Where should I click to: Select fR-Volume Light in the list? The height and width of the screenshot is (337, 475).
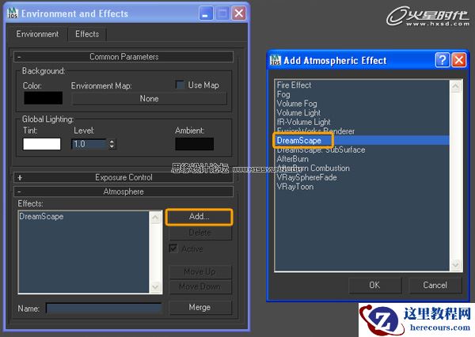(x=303, y=122)
